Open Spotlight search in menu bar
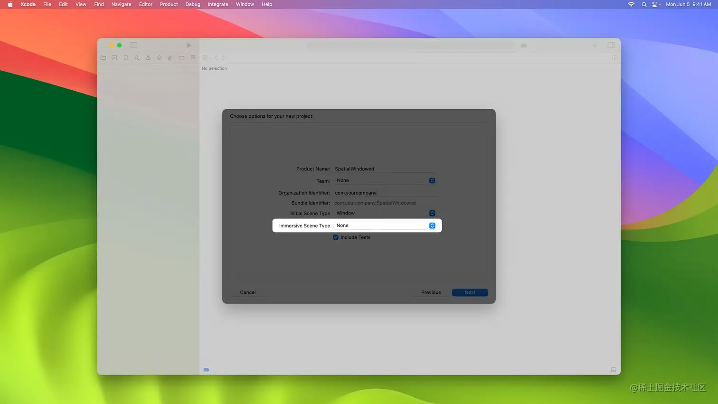 coord(644,4)
